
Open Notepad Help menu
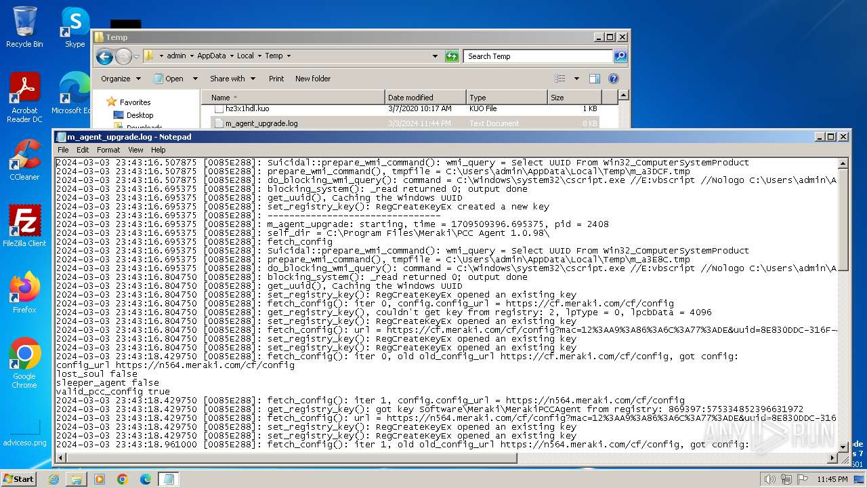tap(158, 150)
